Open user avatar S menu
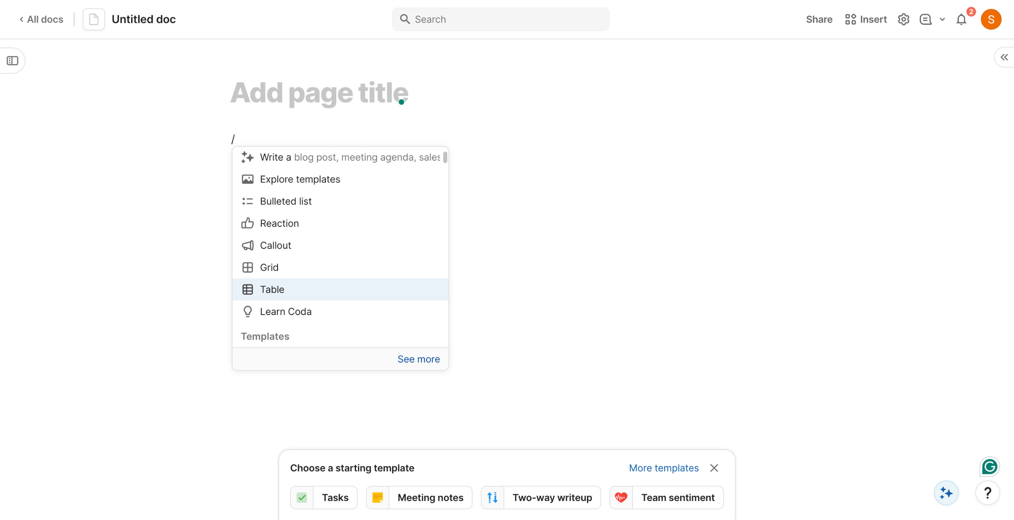This screenshot has width=1014, height=520. pos(991,19)
